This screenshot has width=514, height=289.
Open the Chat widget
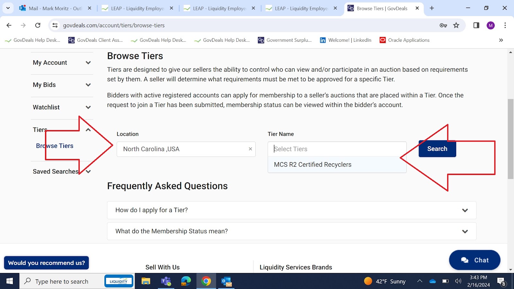(474, 260)
